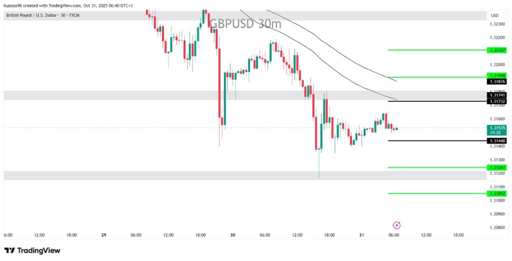This screenshot has width=512, height=261.
Task: Click the black 1.31876 price label
Action: 496,81
